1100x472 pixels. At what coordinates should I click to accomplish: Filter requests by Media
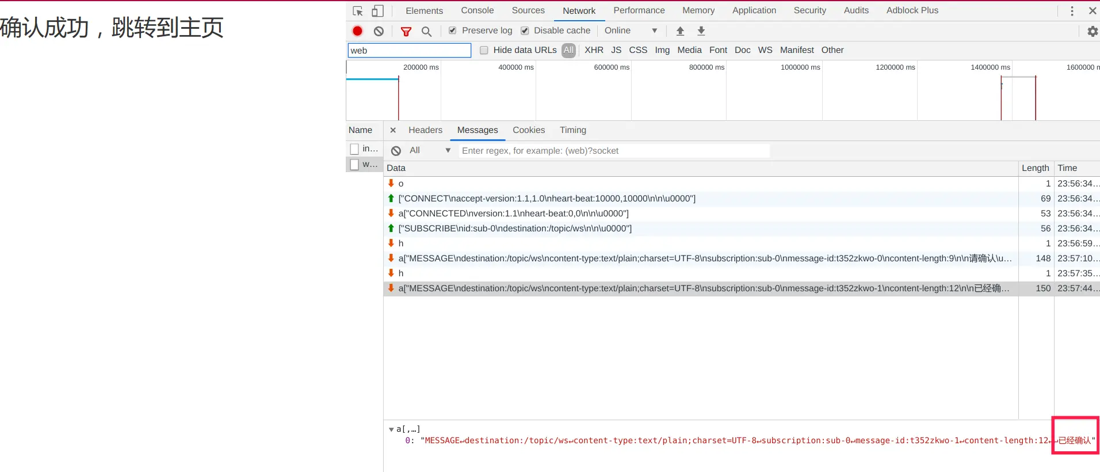tap(689, 50)
